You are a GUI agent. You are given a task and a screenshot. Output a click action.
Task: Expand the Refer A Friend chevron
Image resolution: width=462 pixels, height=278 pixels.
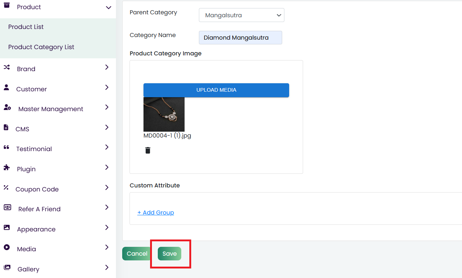107,208
